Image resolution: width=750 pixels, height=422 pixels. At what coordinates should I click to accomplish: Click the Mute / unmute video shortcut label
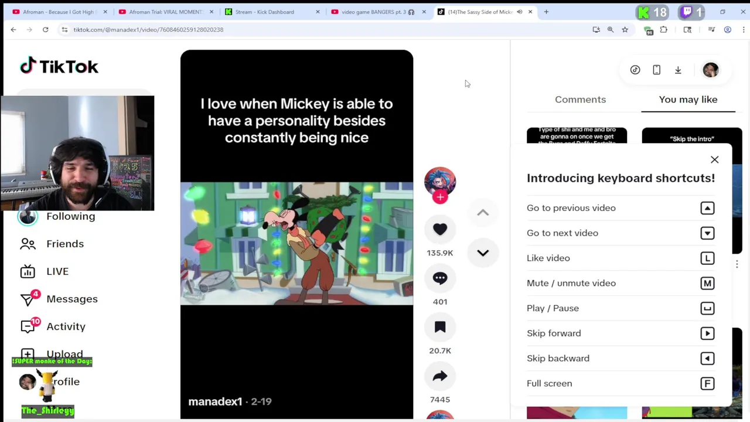click(571, 283)
